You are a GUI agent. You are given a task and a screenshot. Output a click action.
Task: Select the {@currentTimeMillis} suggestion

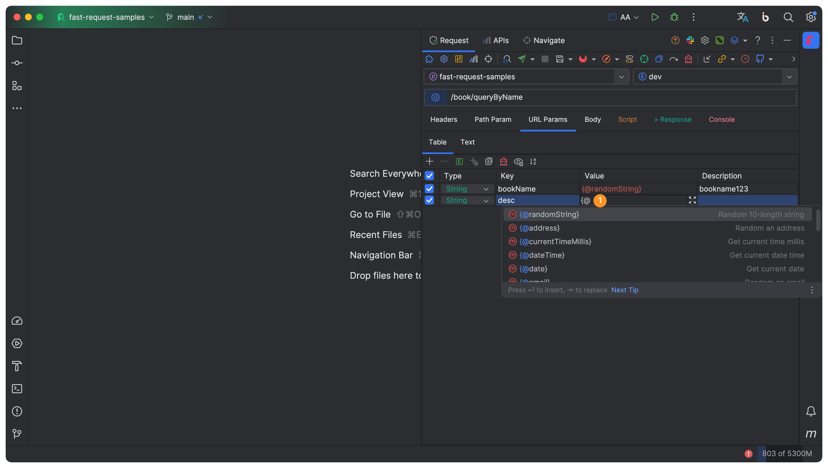coord(555,241)
